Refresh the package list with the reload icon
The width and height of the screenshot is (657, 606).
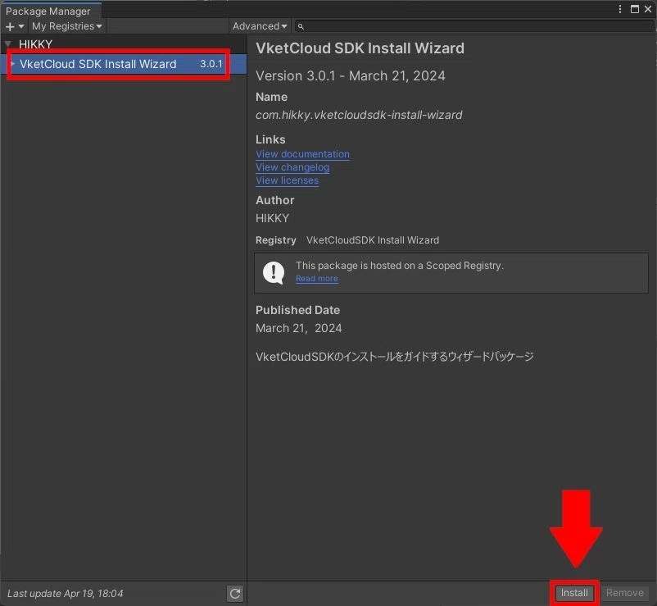click(x=235, y=593)
